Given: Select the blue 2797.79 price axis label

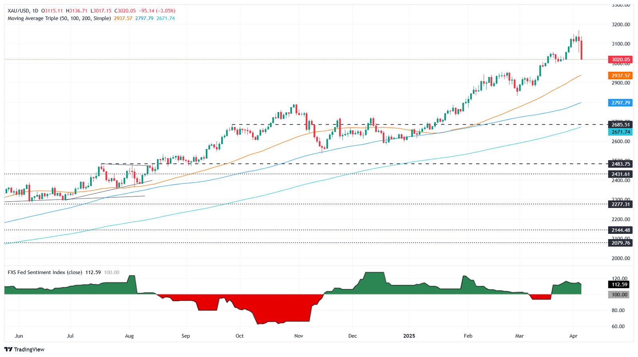Looking at the screenshot, I should point(620,103).
